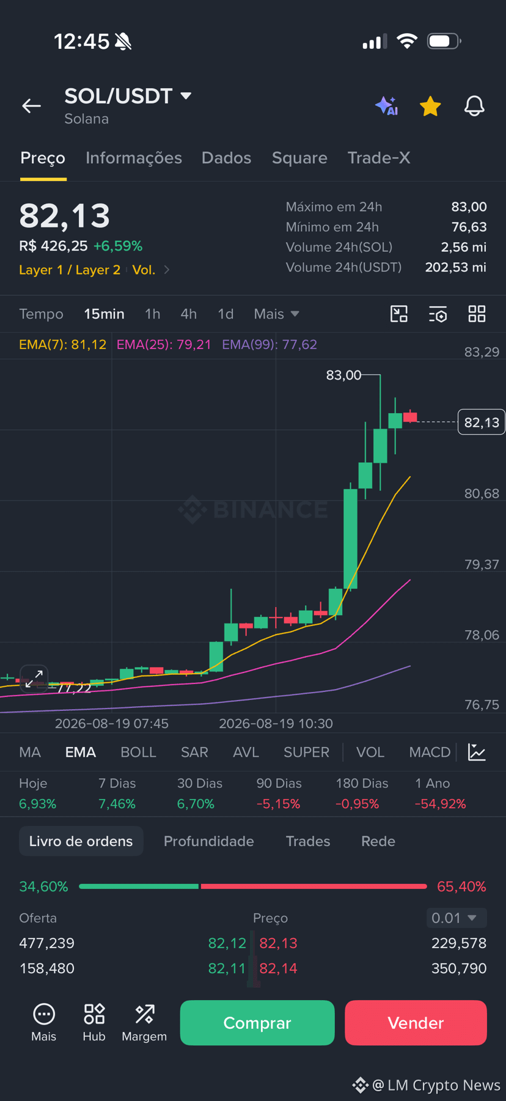
Task: Enable the SAR indicator
Action: [x=194, y=752]
